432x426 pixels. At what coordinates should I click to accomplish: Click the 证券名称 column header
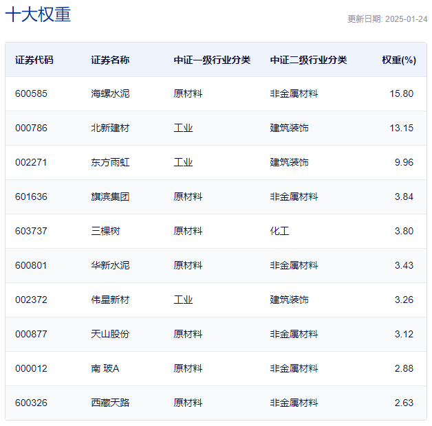[110, 60]
